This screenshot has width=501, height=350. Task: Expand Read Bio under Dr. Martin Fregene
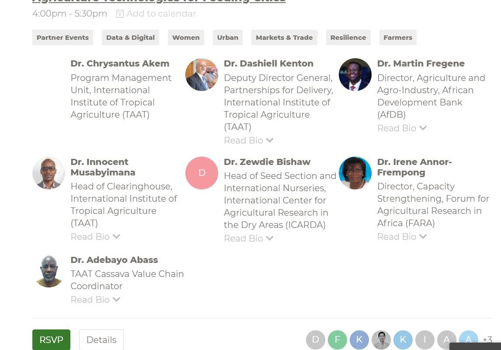(x=402, y=128)
